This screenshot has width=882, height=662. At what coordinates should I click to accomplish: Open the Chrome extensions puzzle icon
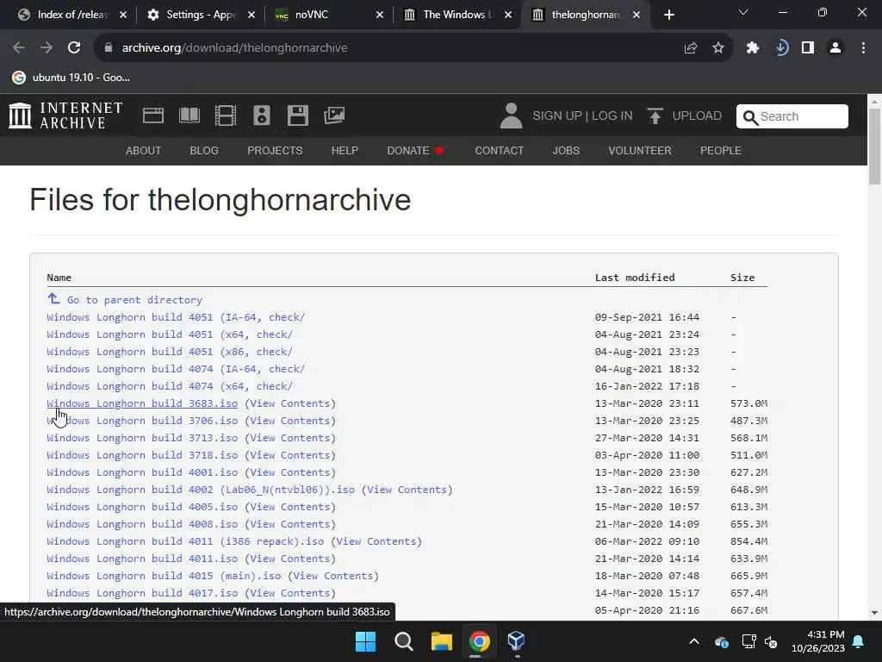tap(753, 48)
